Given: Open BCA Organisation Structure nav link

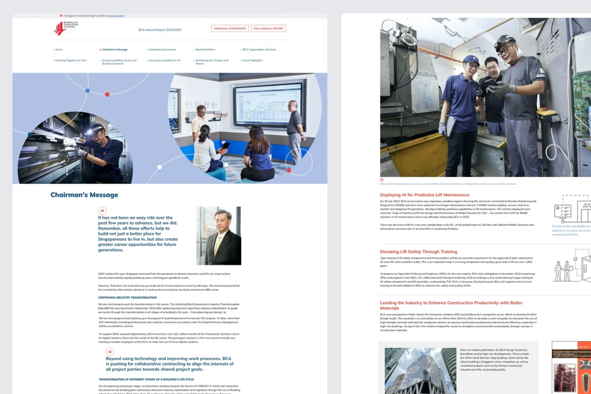Looking at the screenshot, I should tap(259, 50).
